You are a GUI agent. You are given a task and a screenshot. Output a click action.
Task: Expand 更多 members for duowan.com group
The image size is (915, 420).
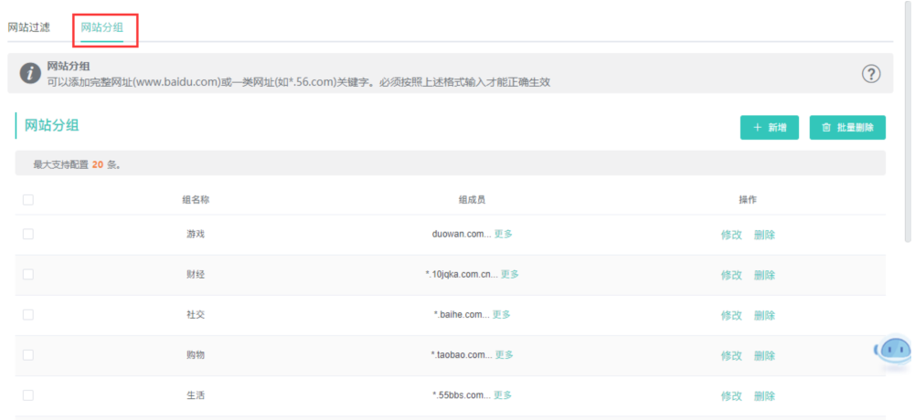(x=503, y=234)
